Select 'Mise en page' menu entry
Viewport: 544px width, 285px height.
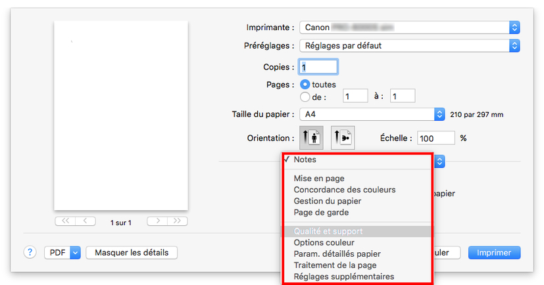tap(319, 178)
